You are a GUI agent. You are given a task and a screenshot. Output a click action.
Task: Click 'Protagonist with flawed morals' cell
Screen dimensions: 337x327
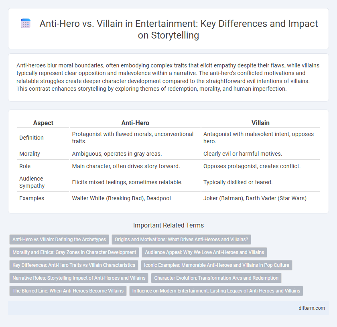(x=135, y=138)
